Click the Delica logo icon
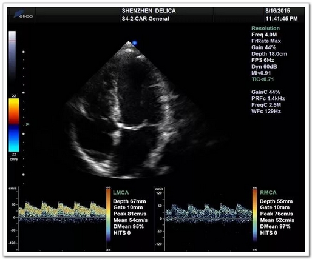 pyautogui.click(x=23, y=14)
